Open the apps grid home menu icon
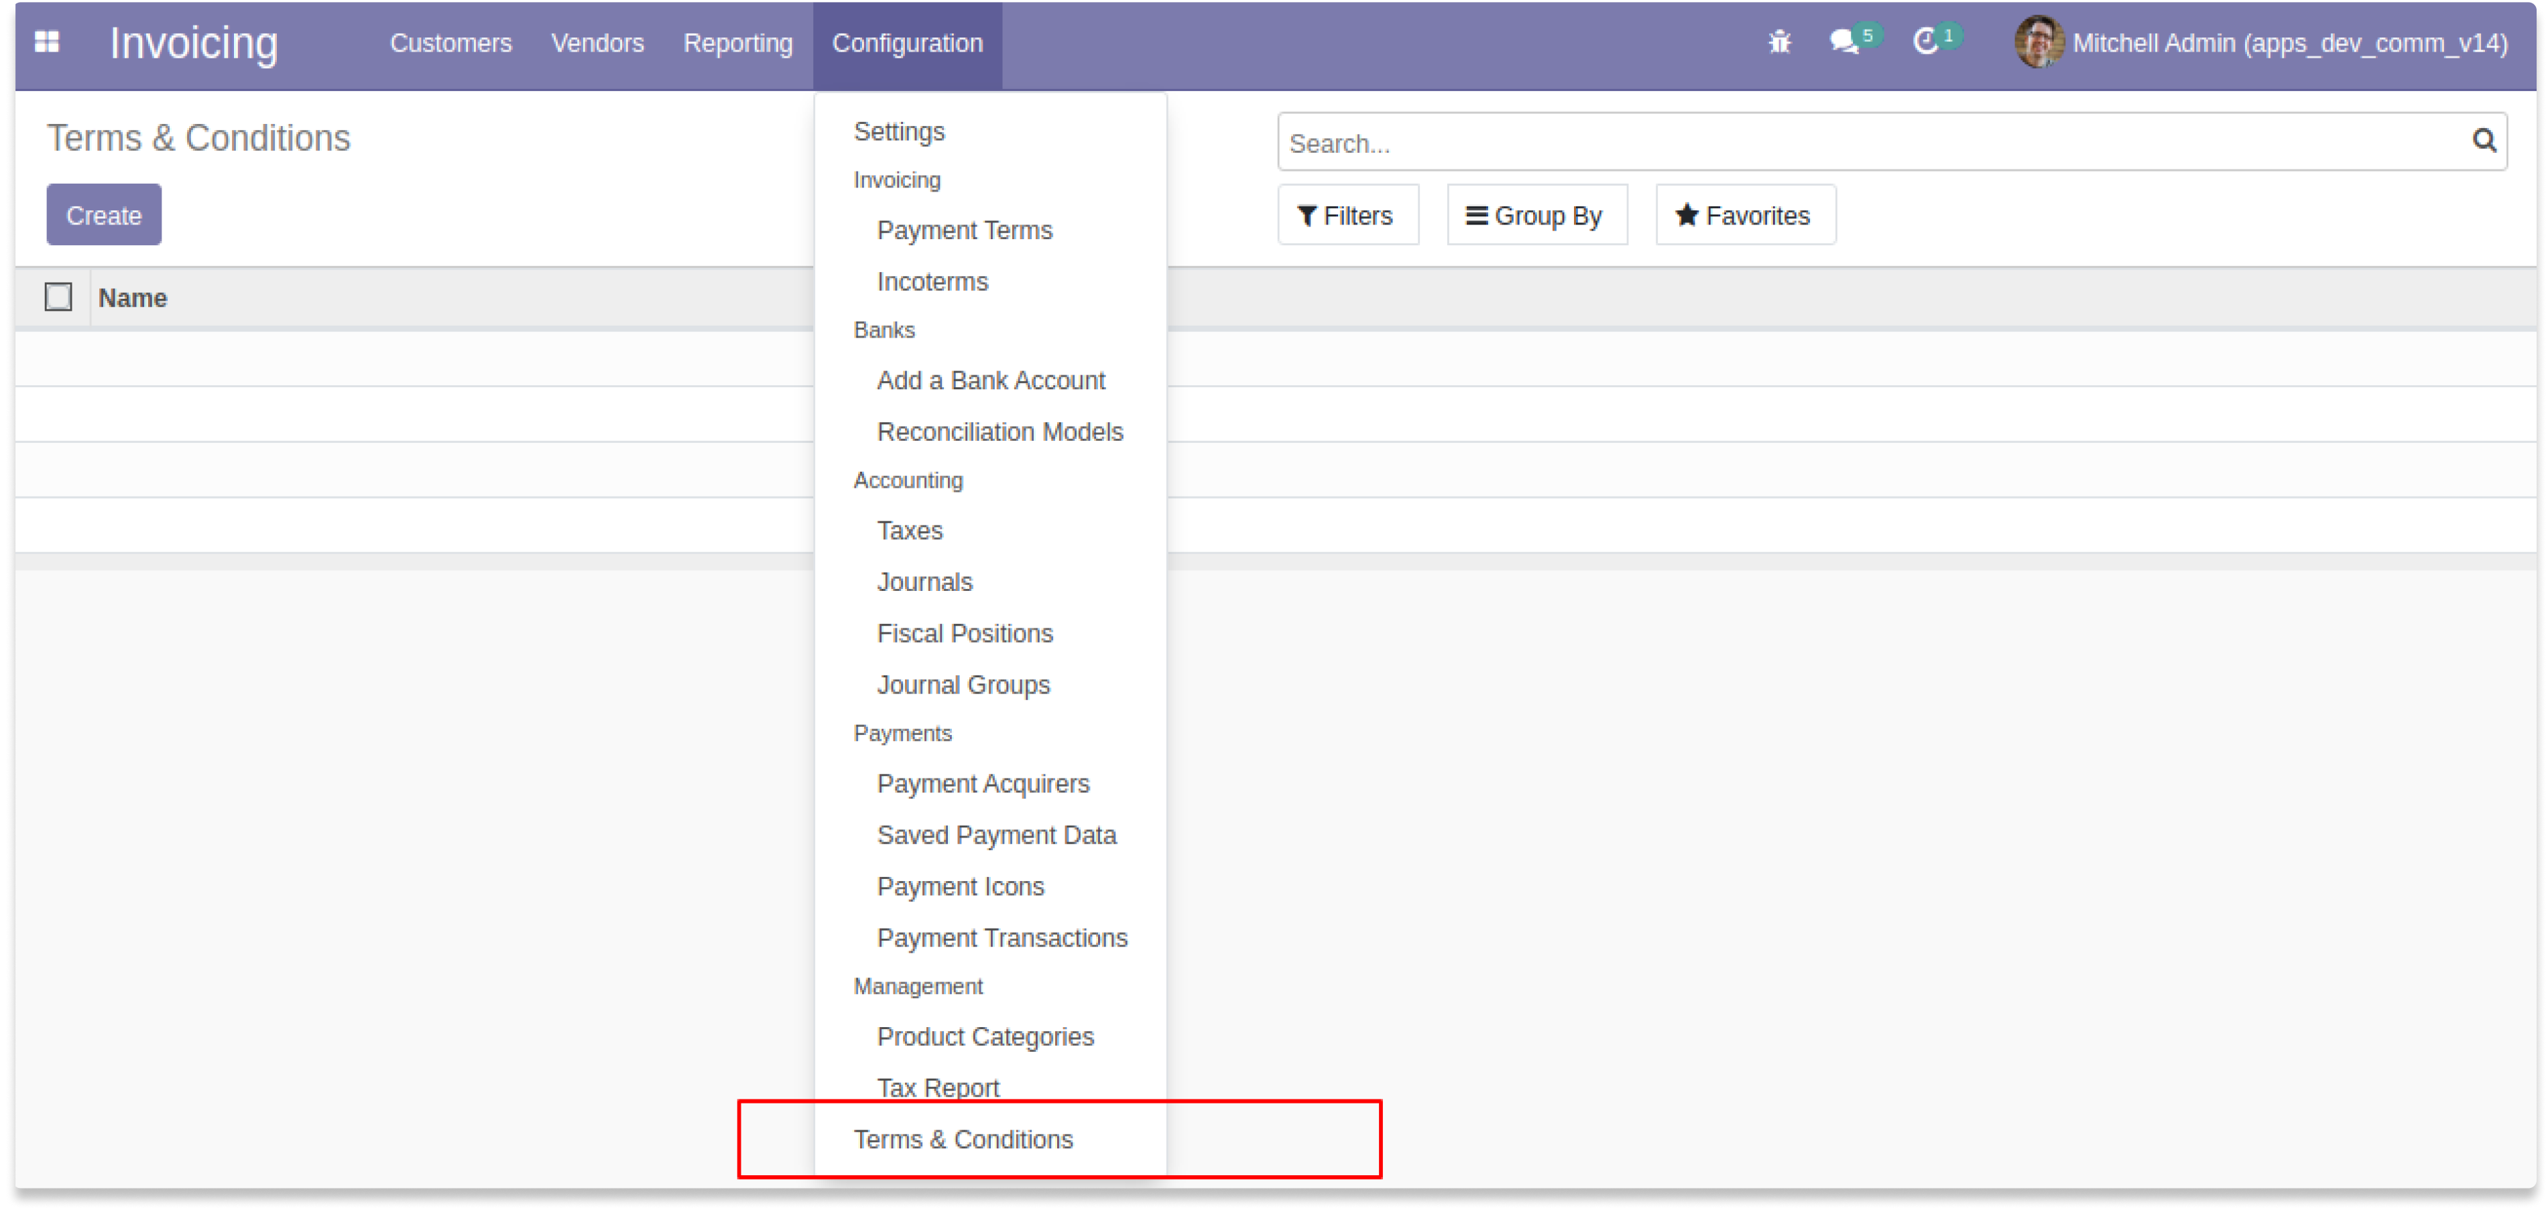 pos(46,42)
